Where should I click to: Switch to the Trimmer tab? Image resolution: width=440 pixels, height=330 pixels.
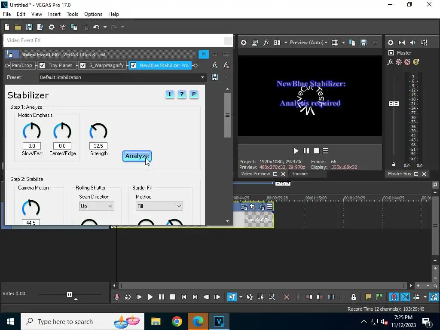[299, 174]
